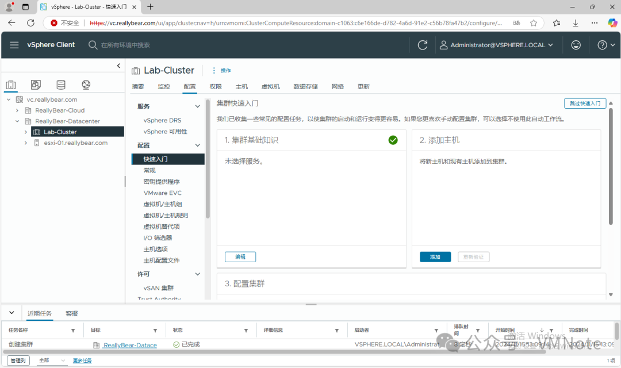Open the 警报 tab in bottom panel

coord(72,313)
